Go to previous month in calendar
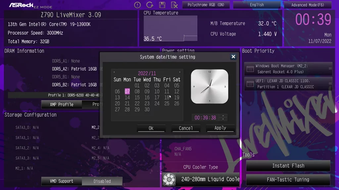This screenshot has height=190, width=339. click(x=114, y=72)
